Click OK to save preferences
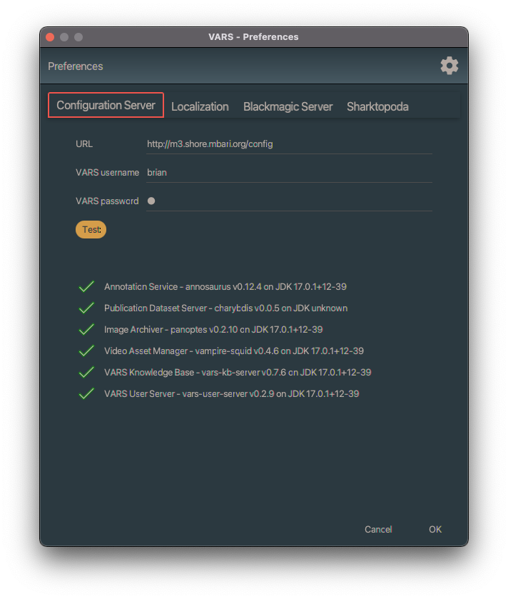Image resolution: width=508 pixels, height=599 pixels. pyautogui.click(x=435, y=529)
